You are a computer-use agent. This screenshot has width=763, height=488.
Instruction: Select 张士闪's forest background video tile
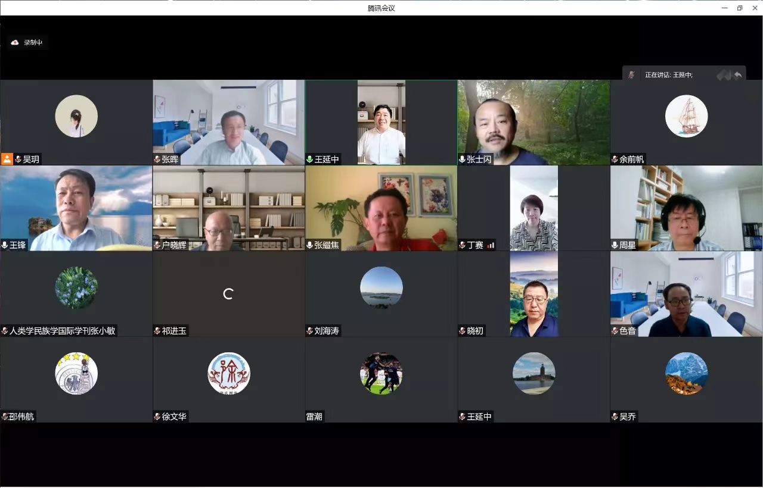click(534, 122)
